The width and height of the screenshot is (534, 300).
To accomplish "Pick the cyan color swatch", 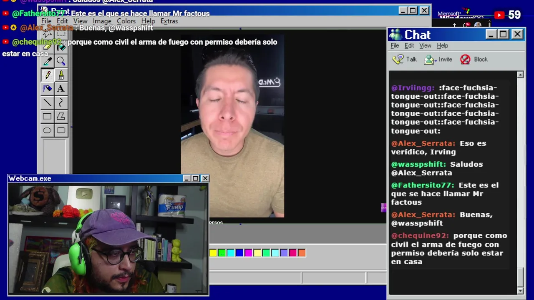I will point(230,252).
